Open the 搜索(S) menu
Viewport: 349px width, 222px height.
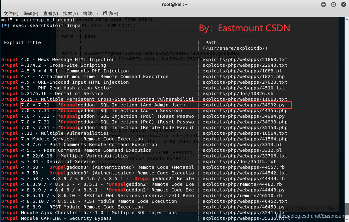coord(70,14)
